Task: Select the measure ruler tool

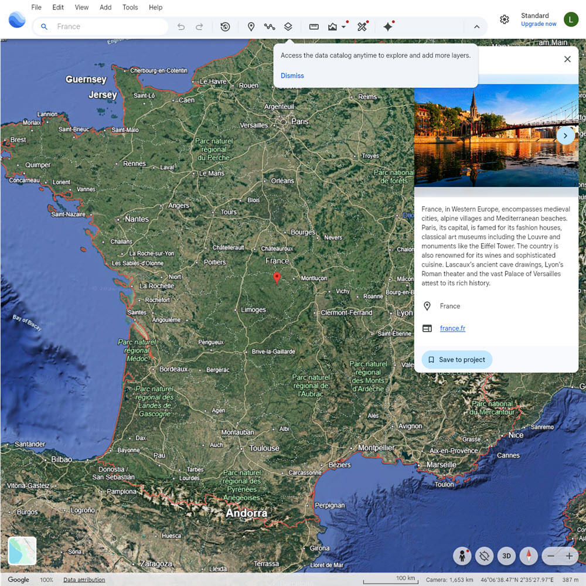Action: 314,26
